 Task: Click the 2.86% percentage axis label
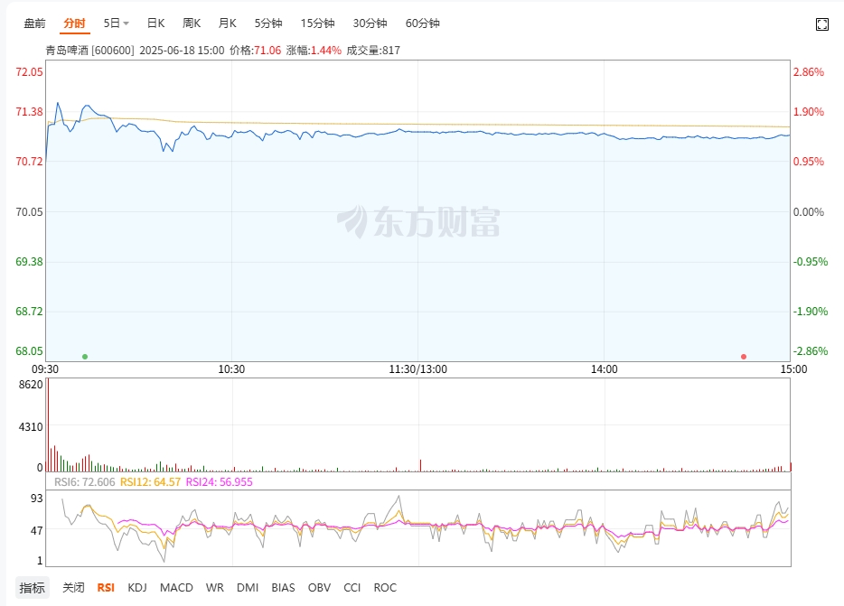[809, 72]
